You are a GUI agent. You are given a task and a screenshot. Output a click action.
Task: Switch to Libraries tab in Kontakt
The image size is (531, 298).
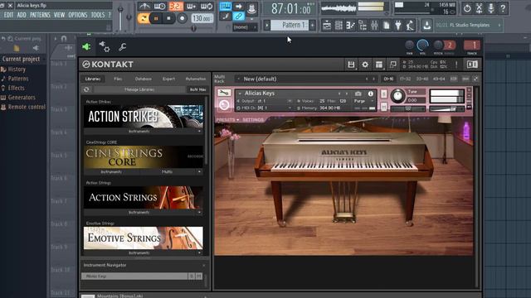pos(93,79)
